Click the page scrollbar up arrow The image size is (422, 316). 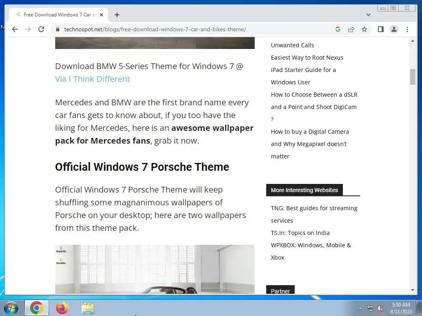coord(413,41)
